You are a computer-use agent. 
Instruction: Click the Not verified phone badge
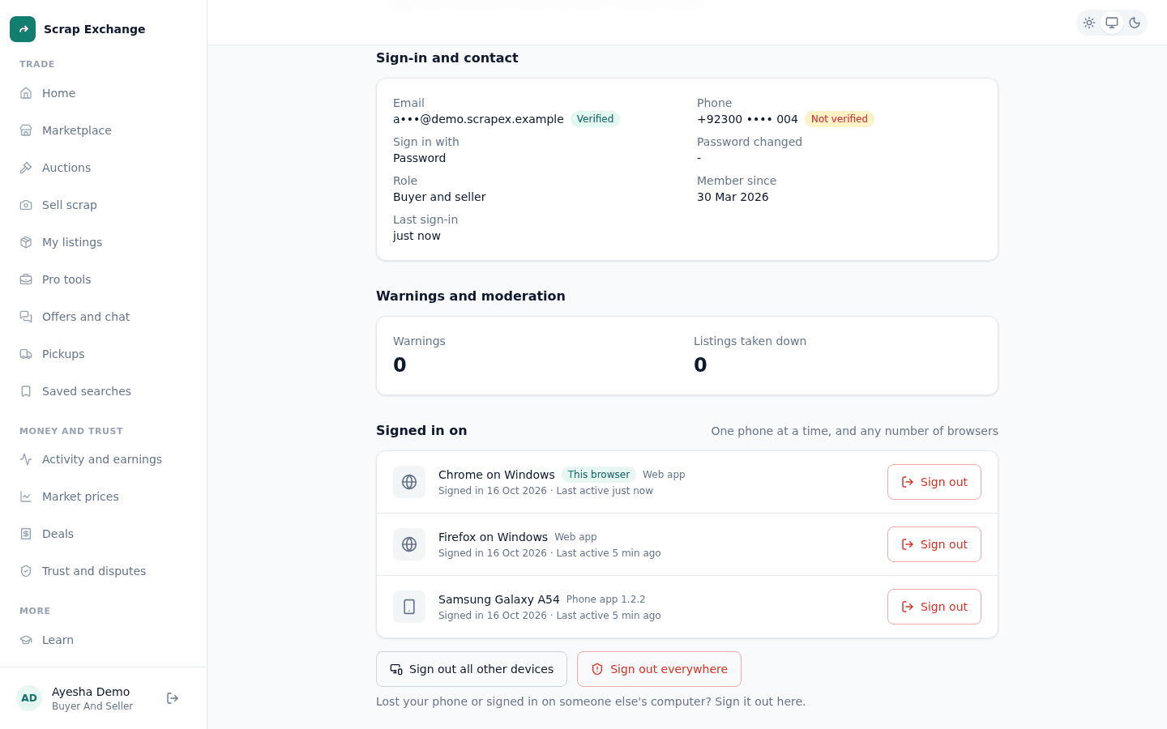(840, 119)
